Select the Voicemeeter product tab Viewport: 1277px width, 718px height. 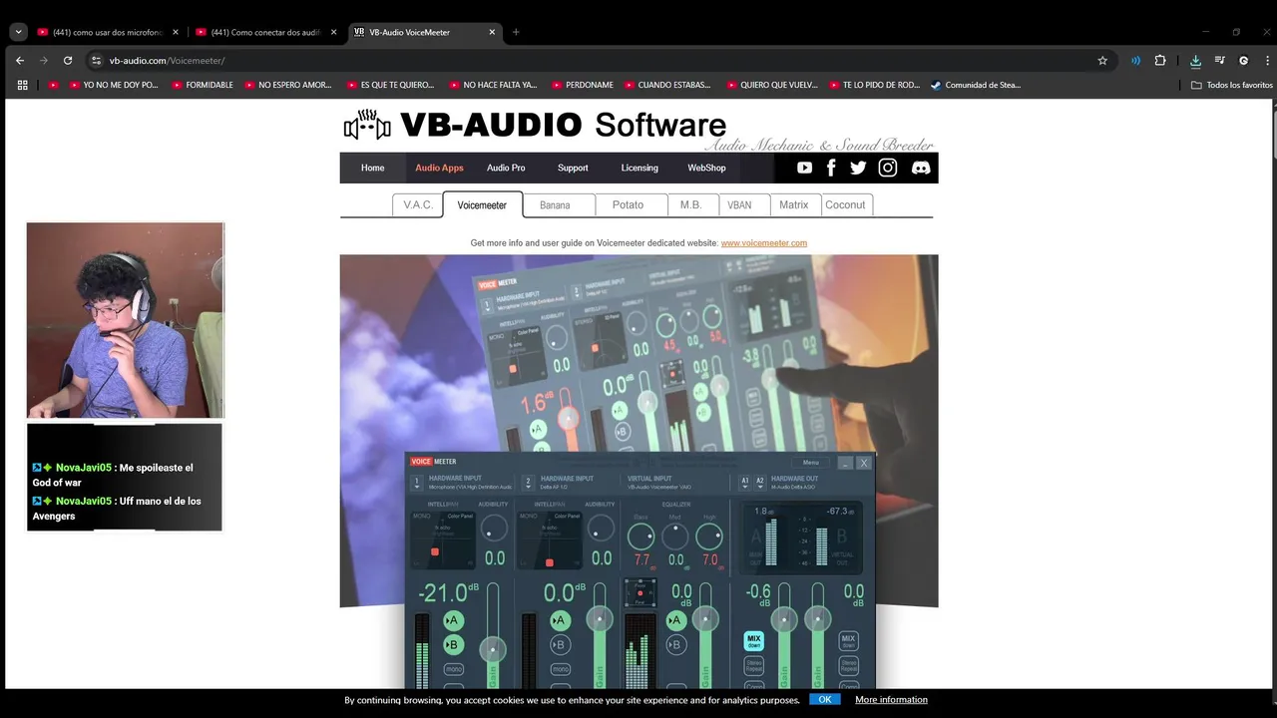point(482,204)
